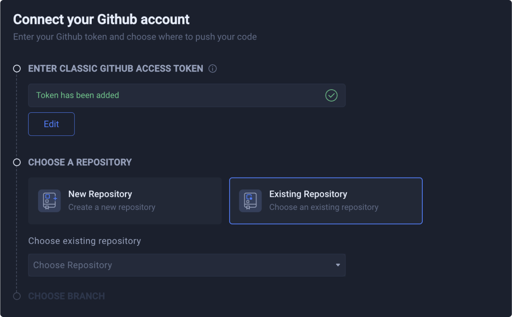This screenshot has width=512, height=317.
Task: Click the green checkmark in the token field
Action: click(x=331, y=95)
